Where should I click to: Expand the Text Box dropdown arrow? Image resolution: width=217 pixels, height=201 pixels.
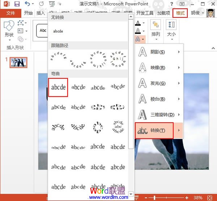(26, 31)
